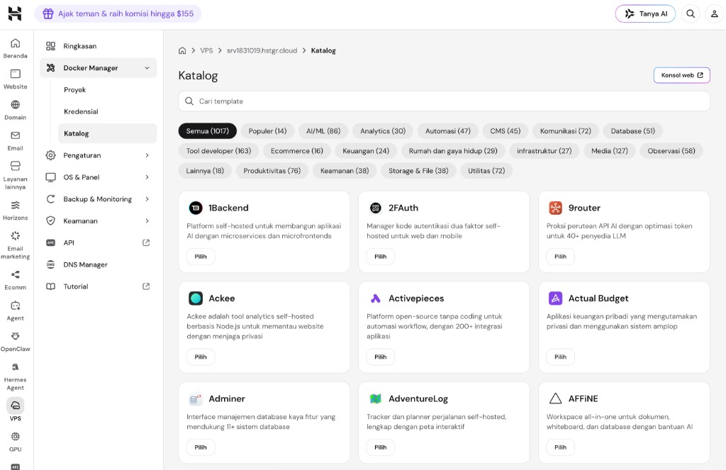
Task: Open the Hostinger logo home
Action: pos(15,13)
